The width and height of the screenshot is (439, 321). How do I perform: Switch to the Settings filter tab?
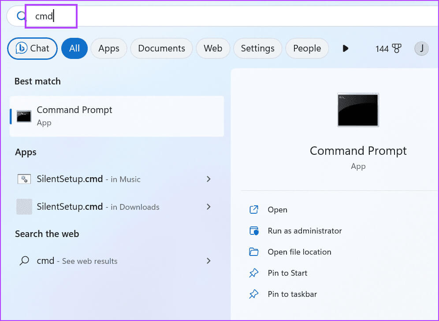coord(257,48)
